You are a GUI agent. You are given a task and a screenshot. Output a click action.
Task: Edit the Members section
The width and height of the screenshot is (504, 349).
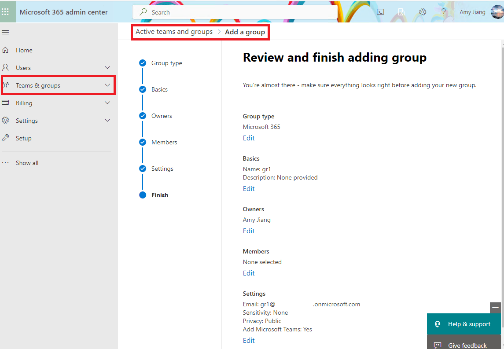[x=248, y=273]
